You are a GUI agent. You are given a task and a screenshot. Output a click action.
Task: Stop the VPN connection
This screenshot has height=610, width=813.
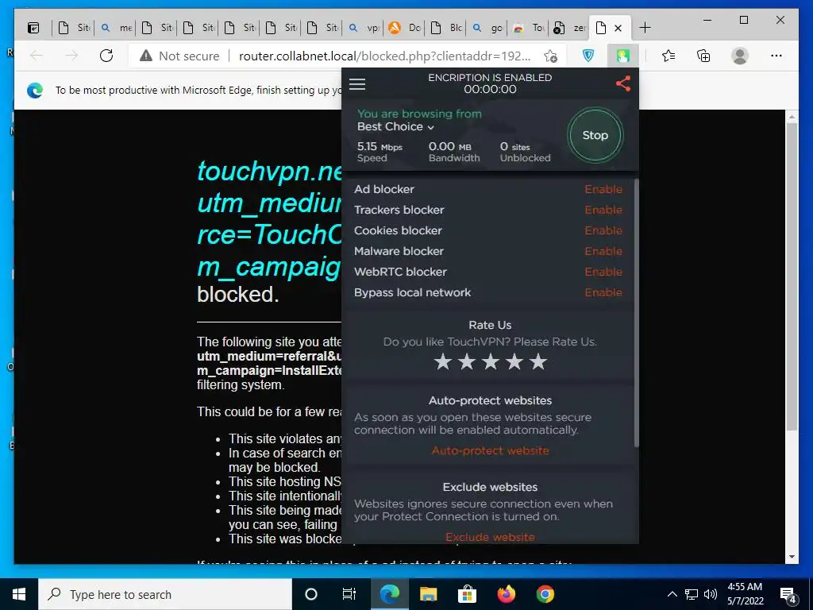(x=595, y=135)
